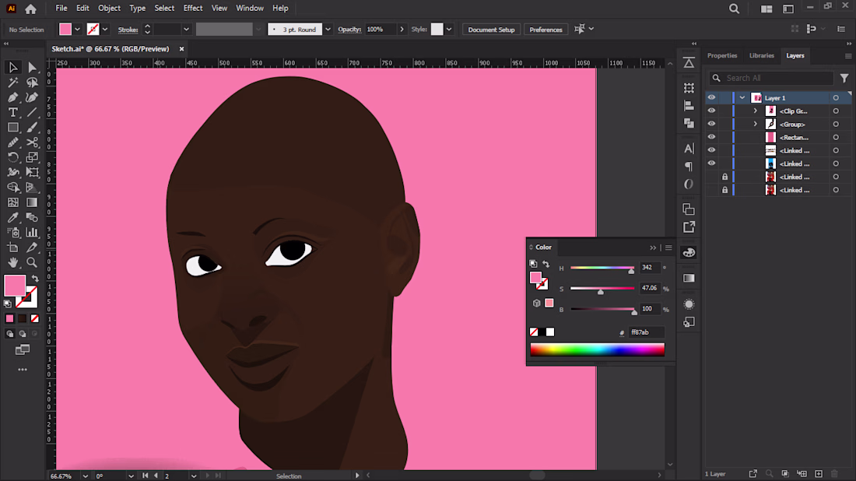Click the Home icon
The height and width of the screenshot is (481, 856).
30,9
